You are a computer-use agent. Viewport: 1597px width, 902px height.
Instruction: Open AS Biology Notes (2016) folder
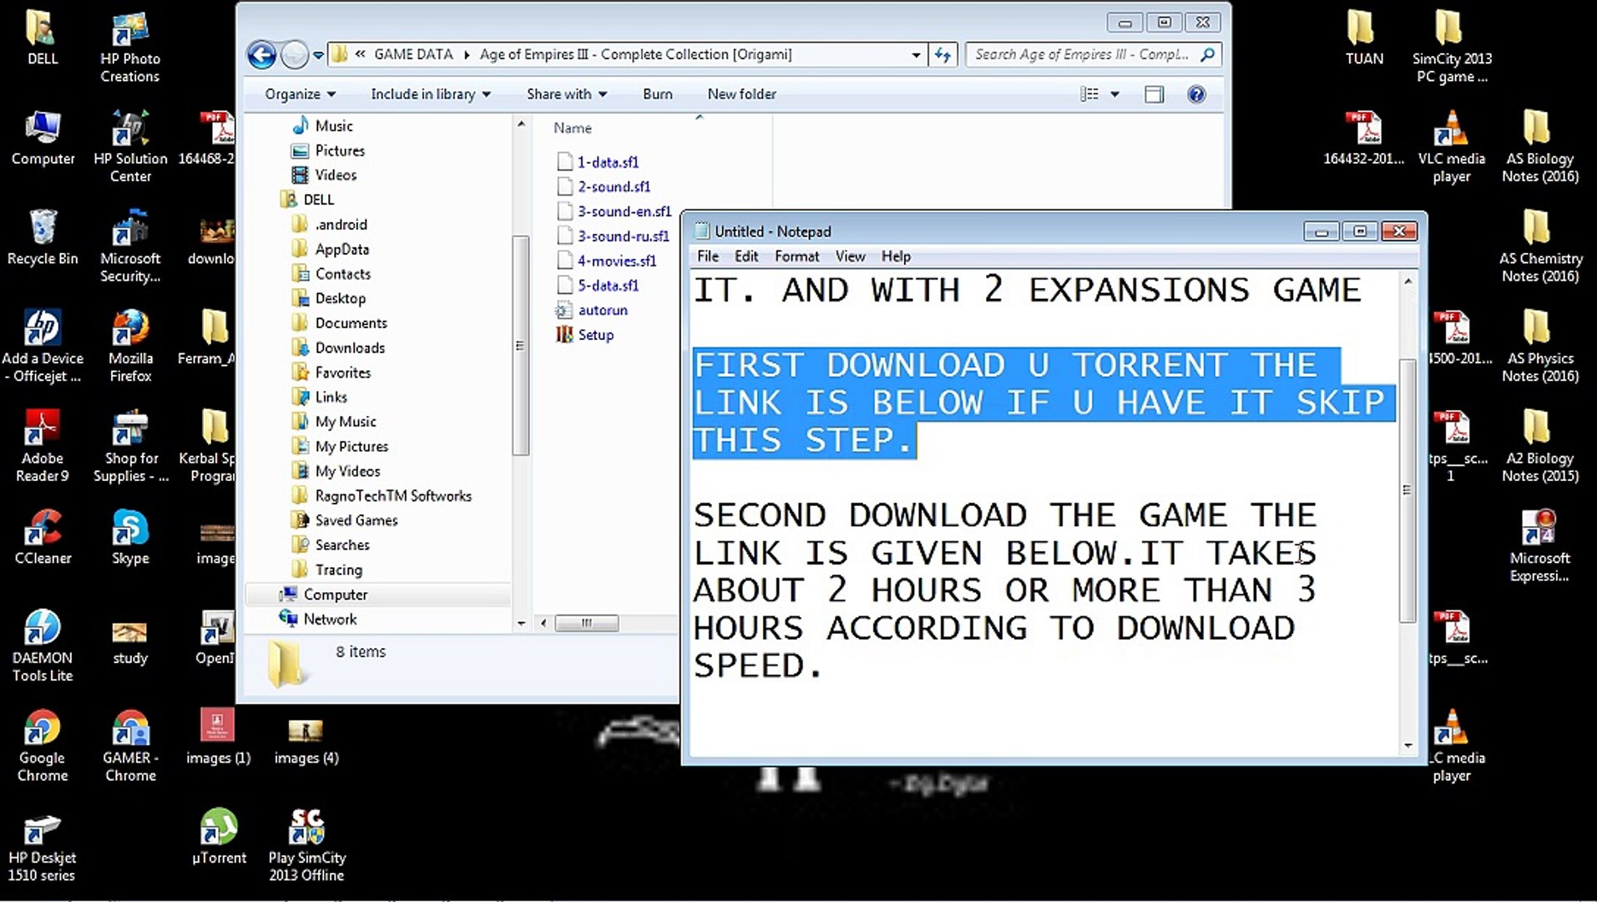pyautogui.click(x=1539, y=146)
